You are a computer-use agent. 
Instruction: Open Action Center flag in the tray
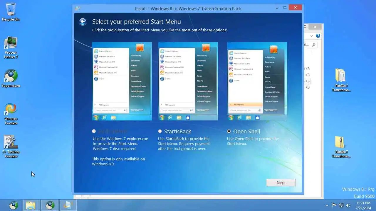click(334, 205)
